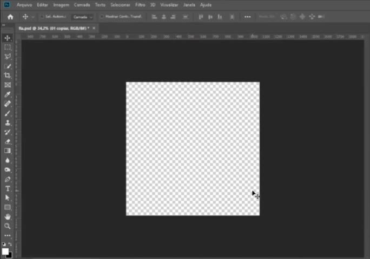Click the align bottom edges icon
370x259 pixels.
220,17
